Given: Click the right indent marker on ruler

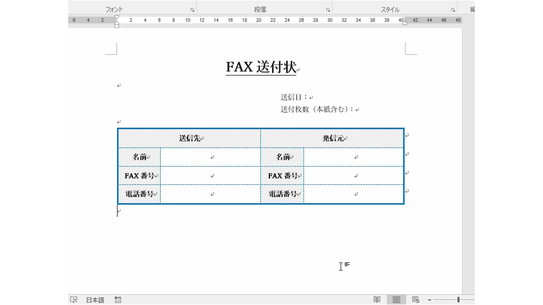Looking at the screenshot, I should pos(405,23).
